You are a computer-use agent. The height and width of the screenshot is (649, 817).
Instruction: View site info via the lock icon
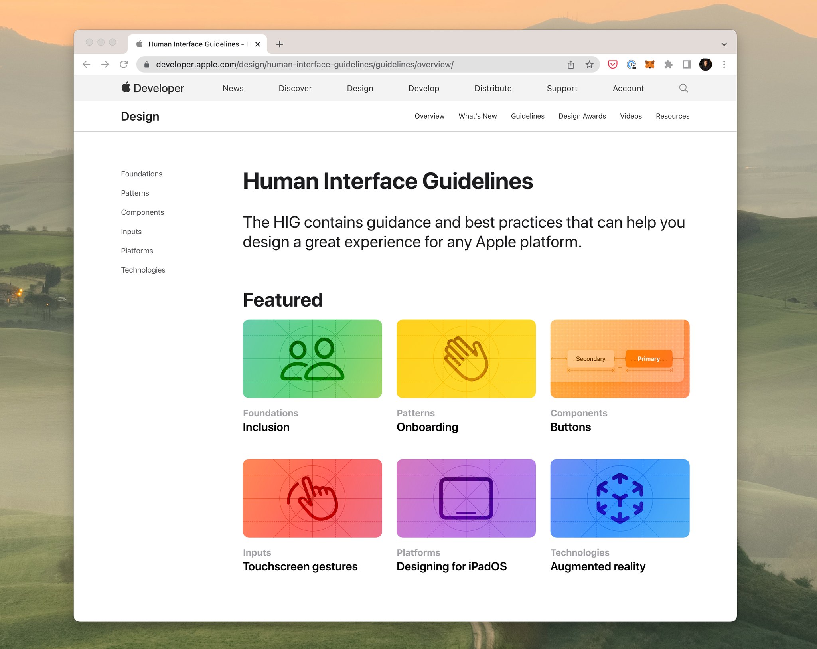coord(146,64)
